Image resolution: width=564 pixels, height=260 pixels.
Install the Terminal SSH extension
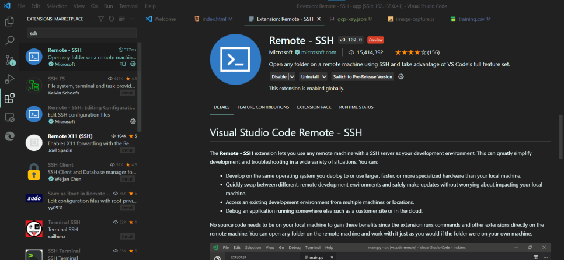[128, 236]
